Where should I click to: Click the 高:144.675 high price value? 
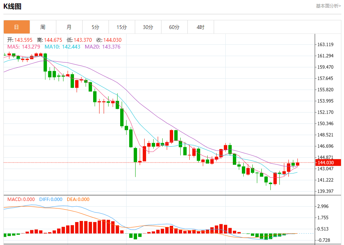click(x=50, y=40)
